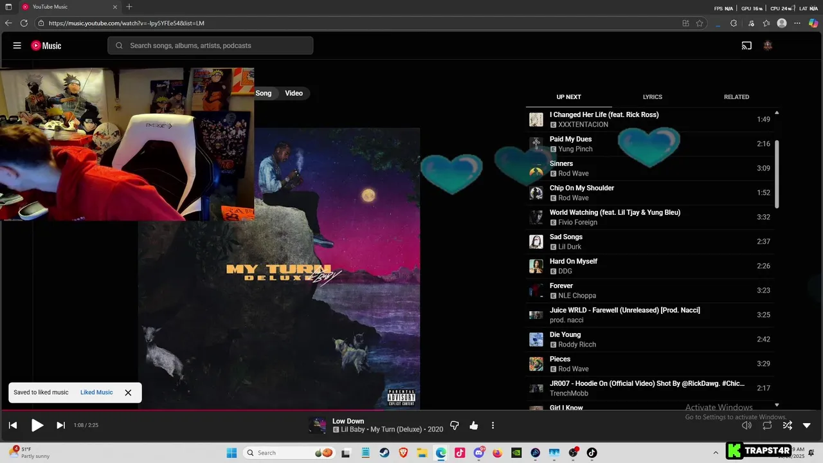Open Copilot in browser toolbar
The width and height of the screenshot is (823, 463).
click(813, 23)
